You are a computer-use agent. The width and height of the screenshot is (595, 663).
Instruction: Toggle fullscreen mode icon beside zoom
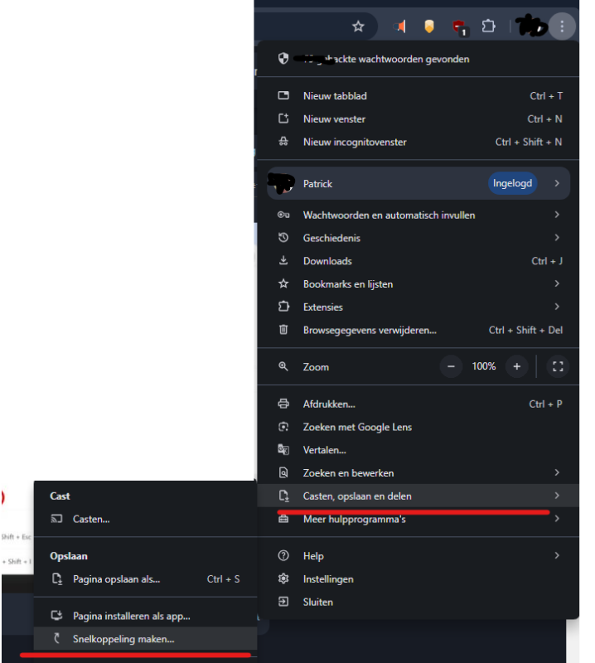click(558, 366)
